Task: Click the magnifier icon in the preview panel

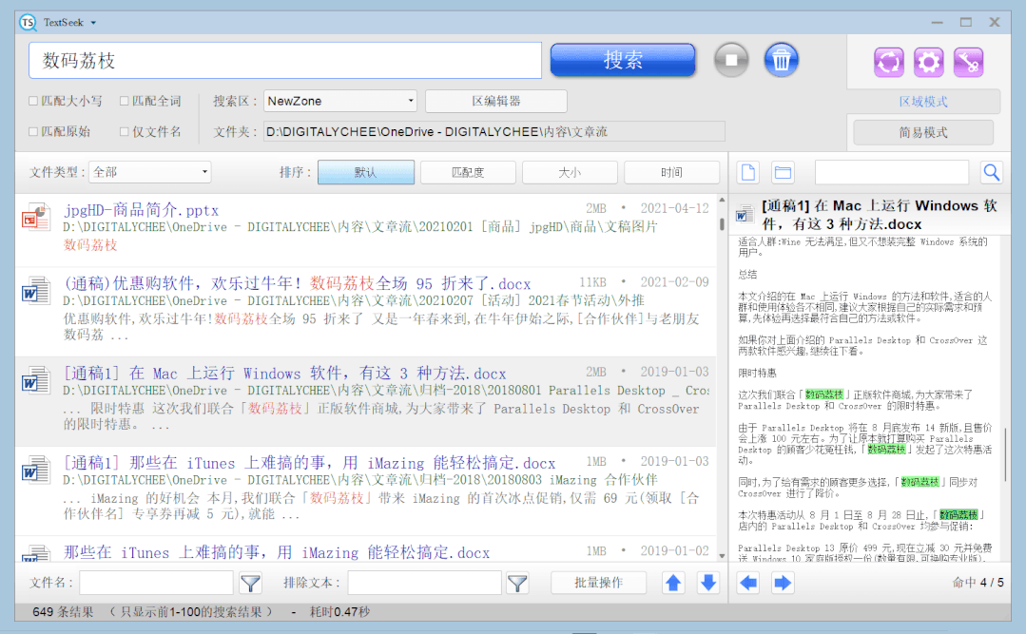Action: [x=992, y=172]
